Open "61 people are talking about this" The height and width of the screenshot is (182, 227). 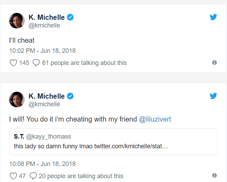click(84, 63)
